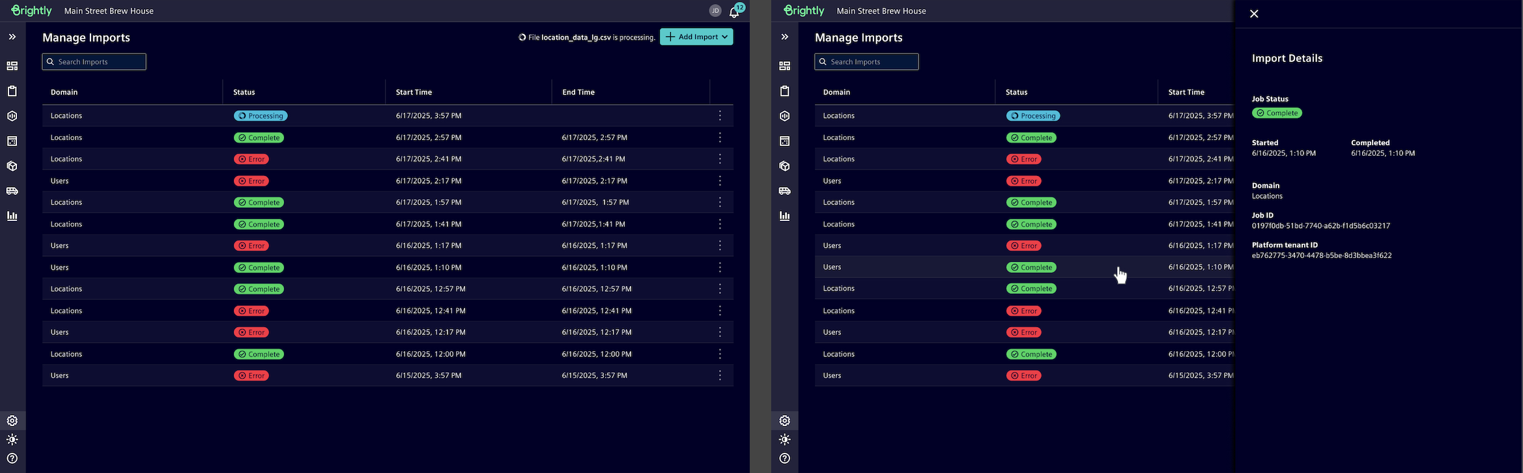Screen dimensions: 1523x473
Task: Focus Search Imports field in Add Import window
Action: point(94,62)
